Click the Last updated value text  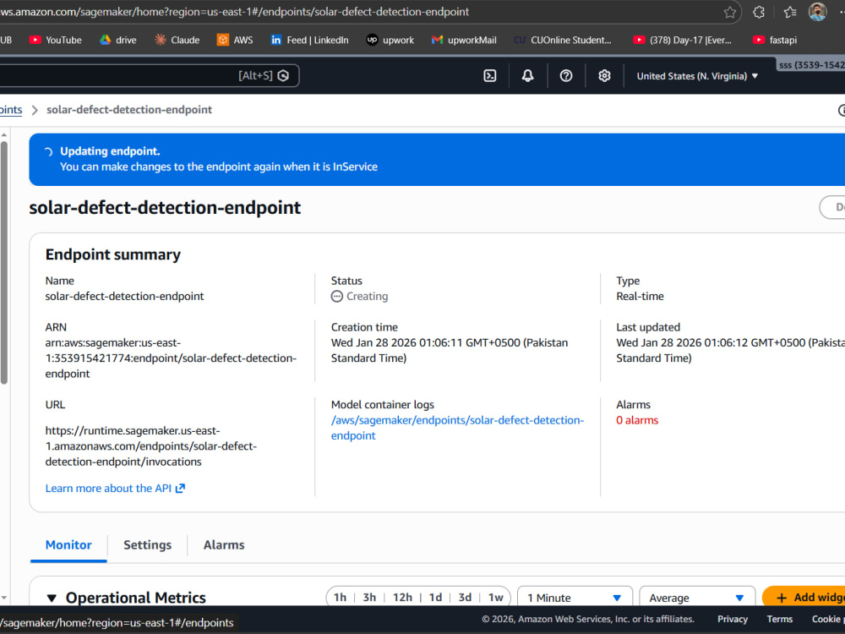point(730,351)
